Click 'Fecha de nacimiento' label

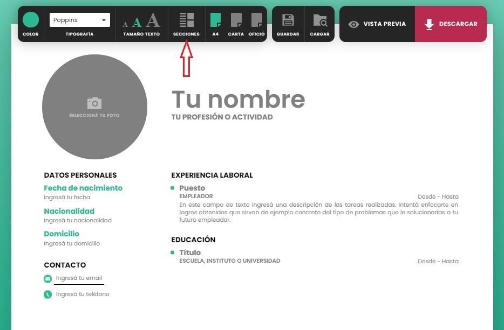pos(83,188)
